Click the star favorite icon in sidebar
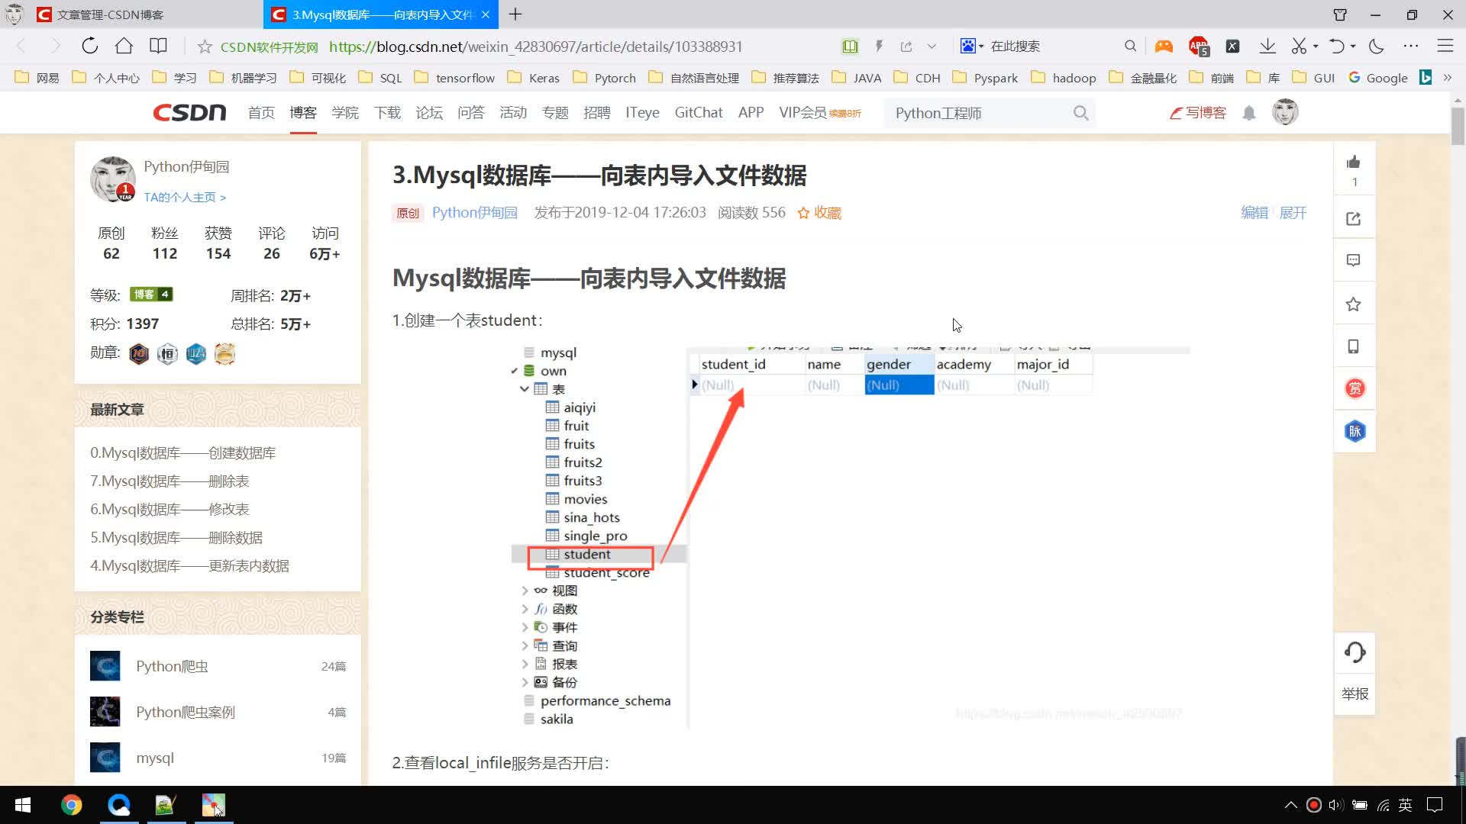 tap(1354, 304)
